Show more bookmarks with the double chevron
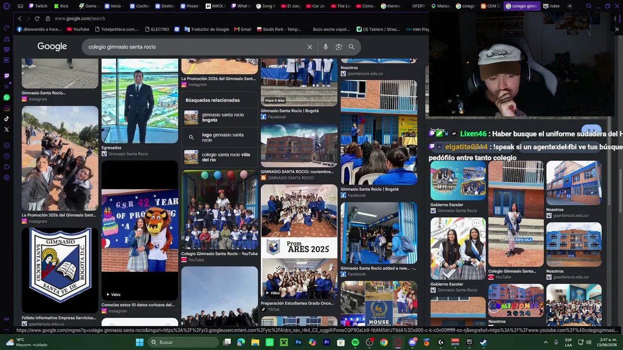Viewport: 623px width, 350px height. (x=617, y=29)
